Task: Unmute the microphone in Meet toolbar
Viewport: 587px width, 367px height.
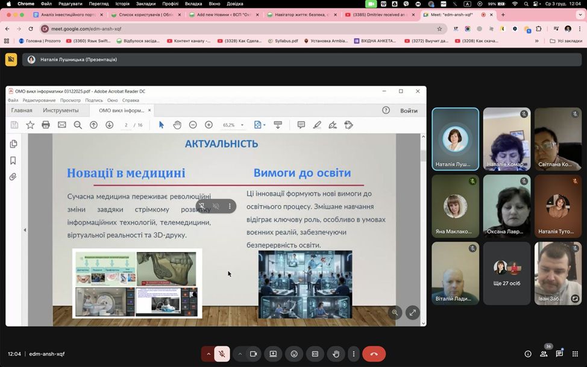Action: point(222,354)
